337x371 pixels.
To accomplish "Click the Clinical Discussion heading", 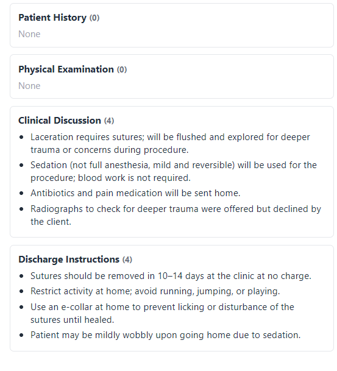I will [x=60, y=121].
